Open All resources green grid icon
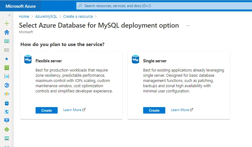This screenshot has height=147, width=252. pos(6,68)
